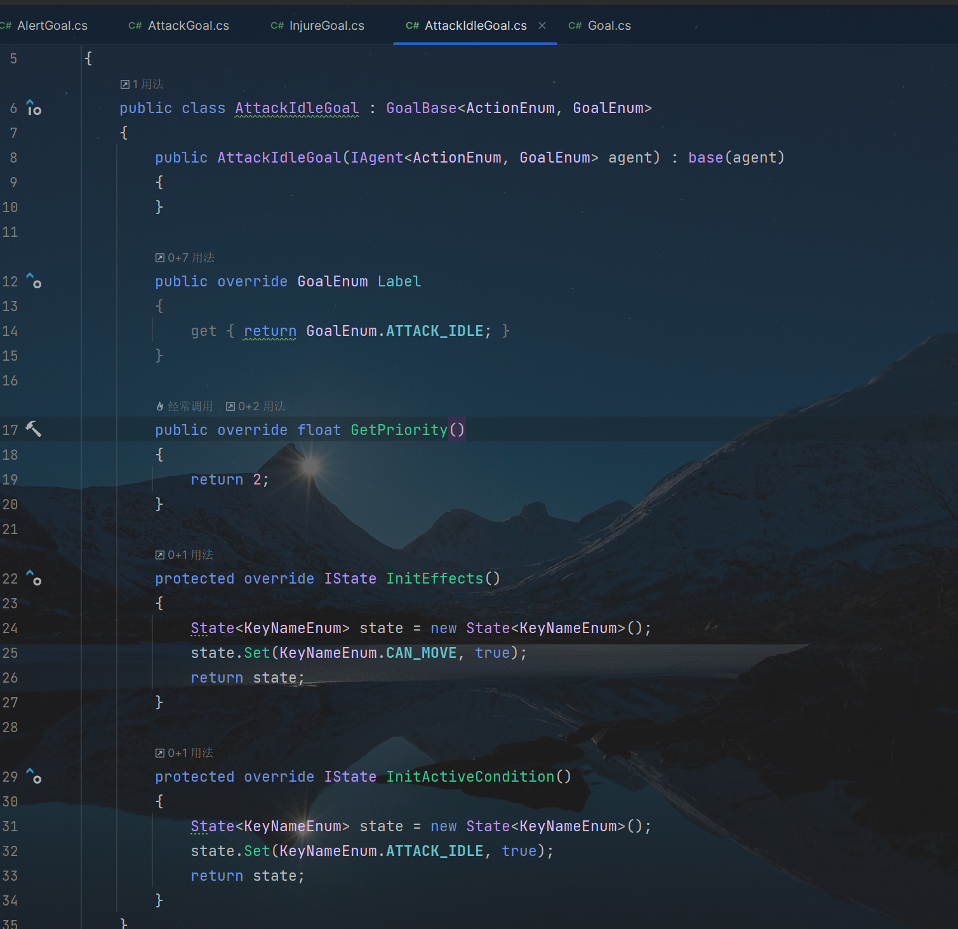
Task: Click line number 19 in the gutter
Action: tap(10, 479)
